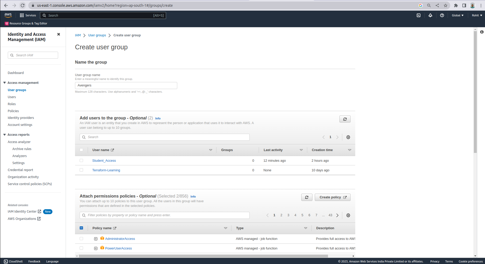
Task: Sort users by User name column
Action: 211,150
